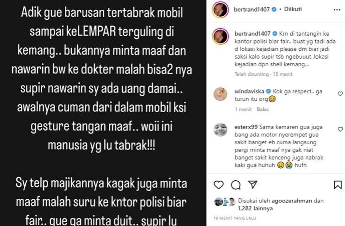Click bertrand1407 username in caption
Image resolution: width=345 pixels, height=226 pixels.
[x=252, y=34]
